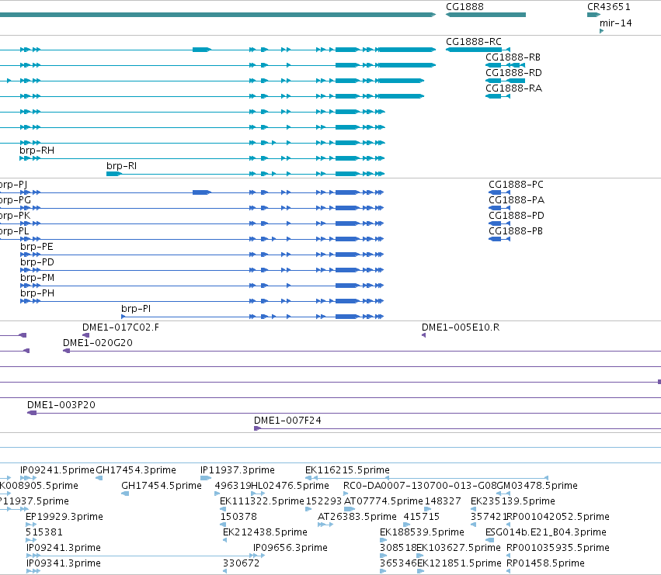The width and height of the screenshot is (661, 575).
Task: Open the EK121851.5prime label
Action: coord(459,563)
